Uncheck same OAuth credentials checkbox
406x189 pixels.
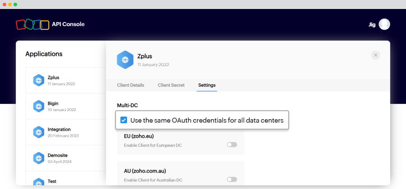coord(124,120)
